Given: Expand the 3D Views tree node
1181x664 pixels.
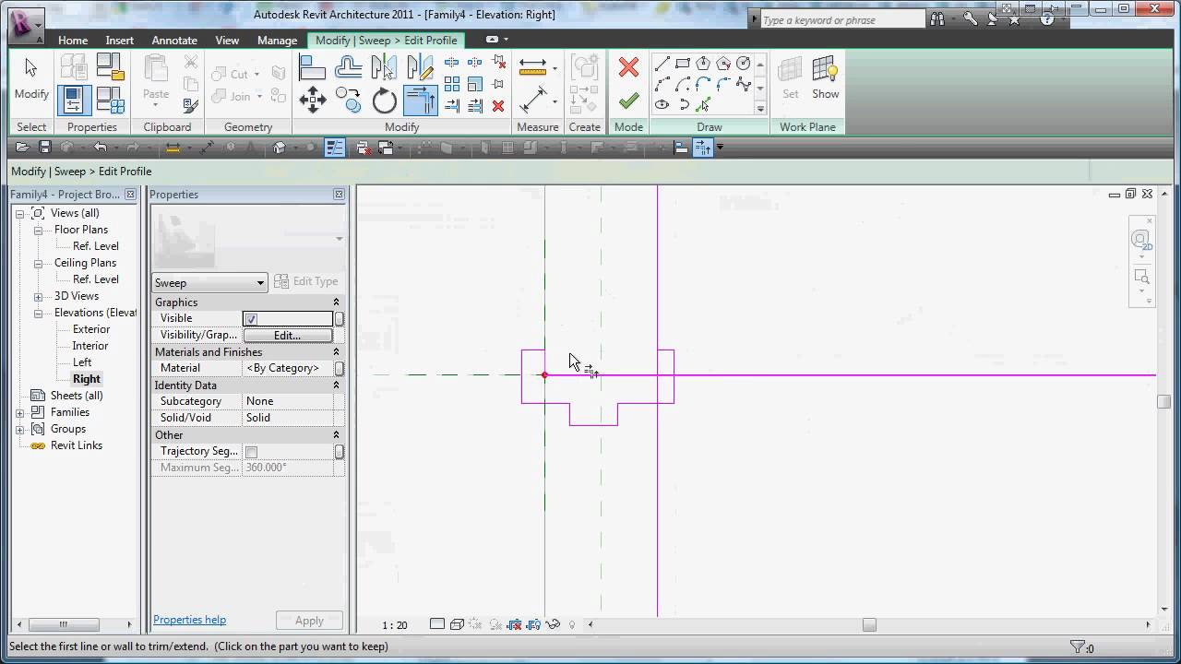Looking at the screenshot, I should [38, 296].
